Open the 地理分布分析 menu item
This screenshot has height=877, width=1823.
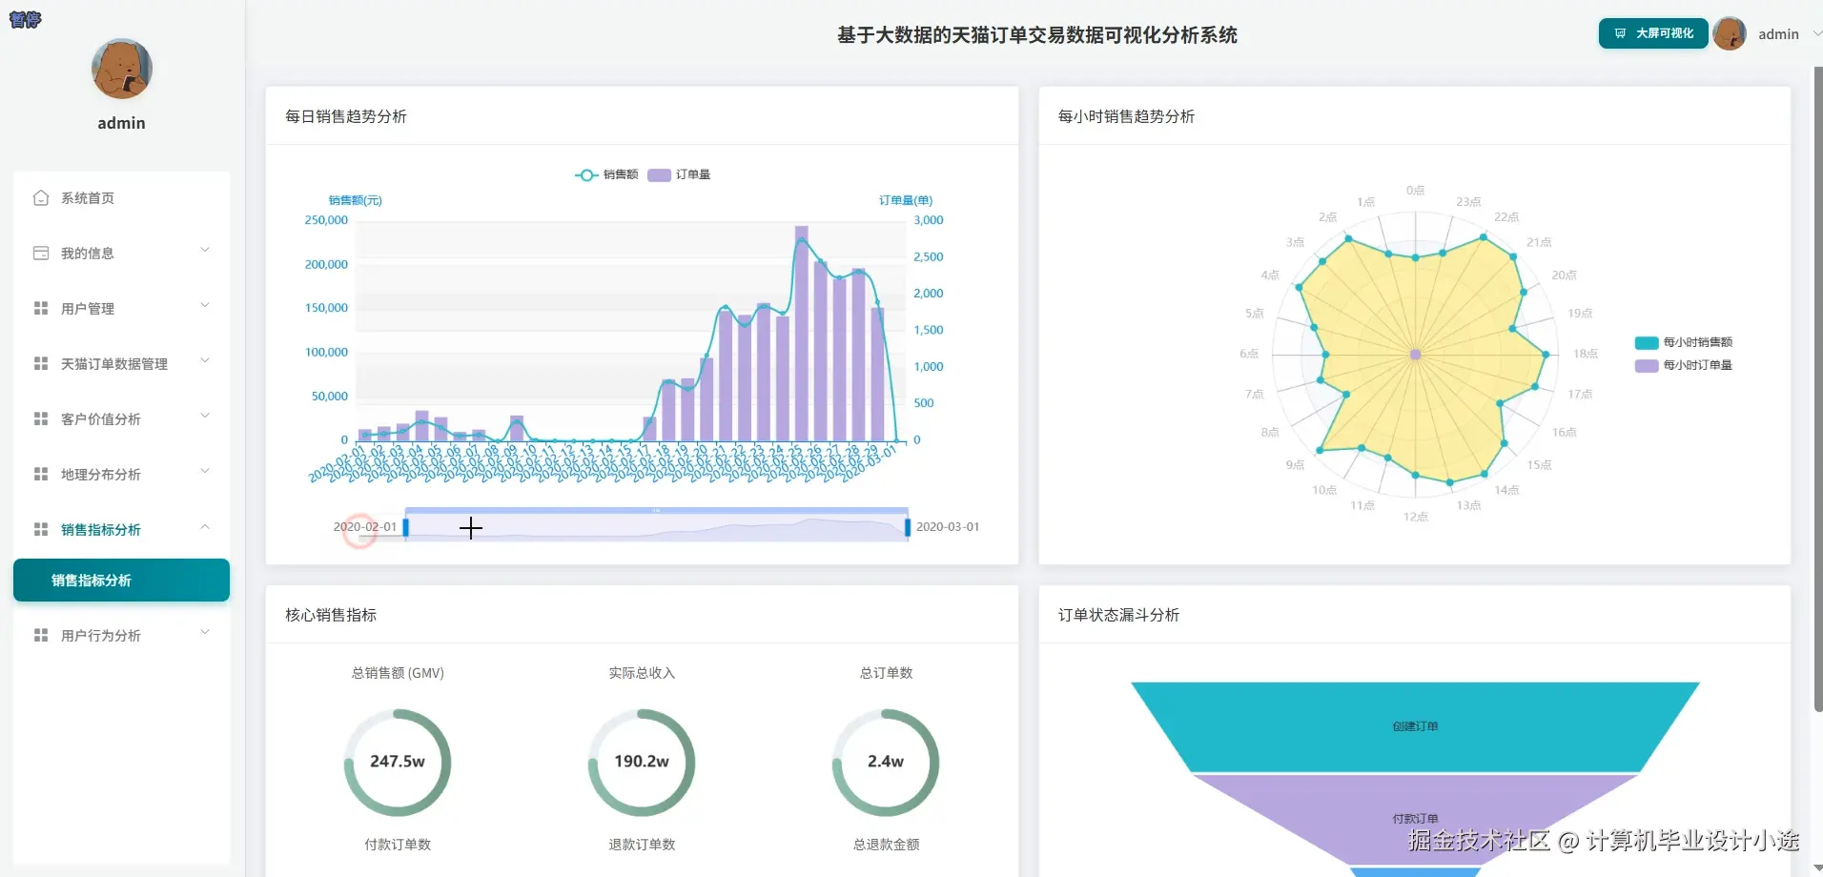pyautogui.click(x=122, y=475)
